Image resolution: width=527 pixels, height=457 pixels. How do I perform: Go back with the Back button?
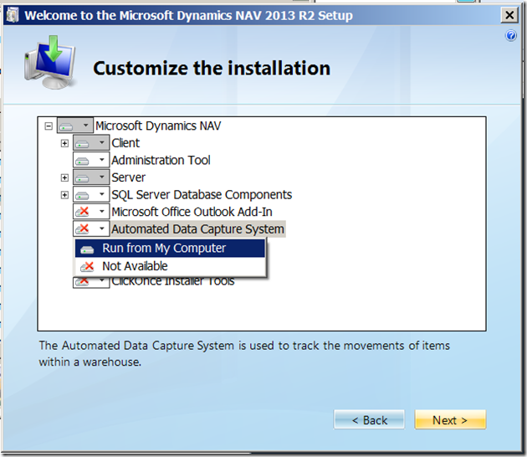[369, 419]
